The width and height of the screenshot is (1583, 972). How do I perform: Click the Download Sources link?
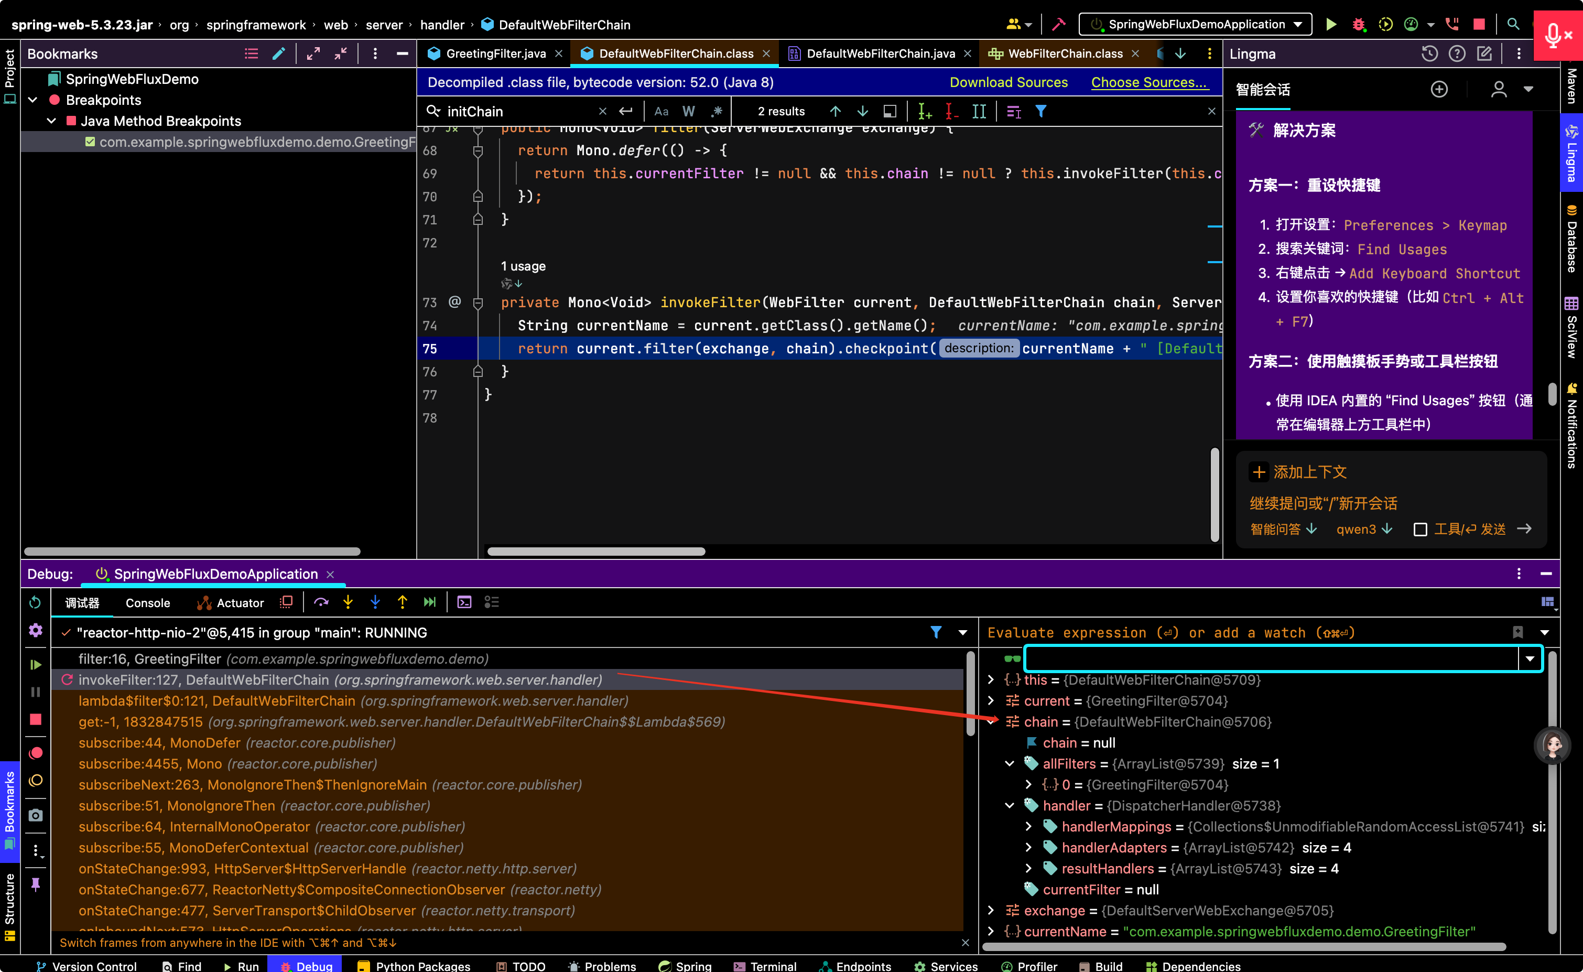coord(1009,82)
